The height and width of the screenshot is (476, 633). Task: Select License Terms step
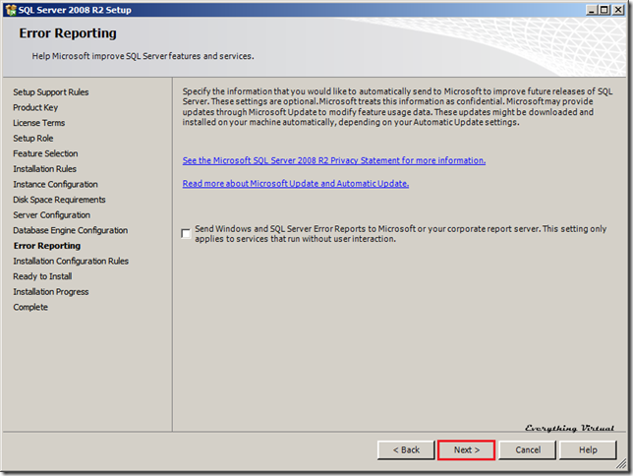(x=38, y=123)
